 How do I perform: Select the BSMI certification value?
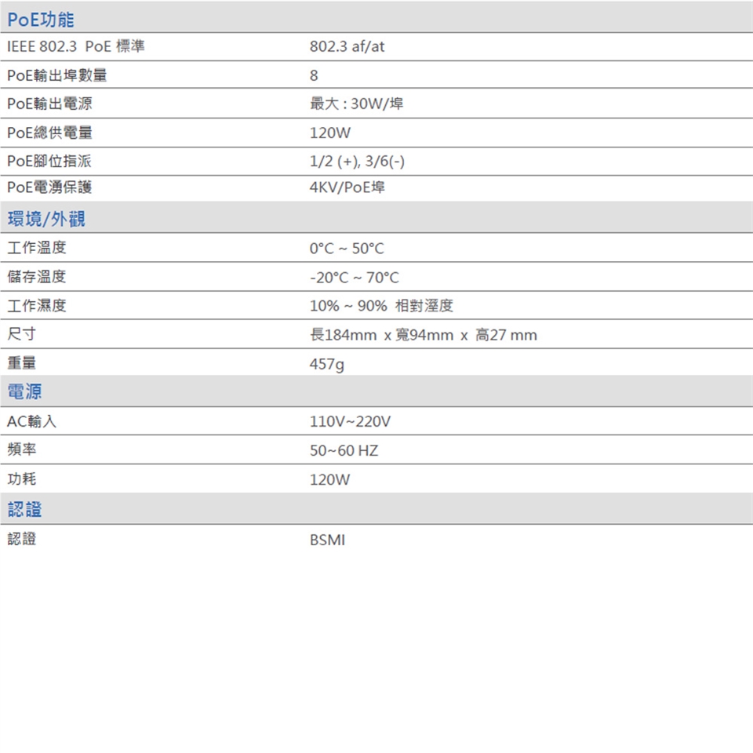[x=327, y=540]
